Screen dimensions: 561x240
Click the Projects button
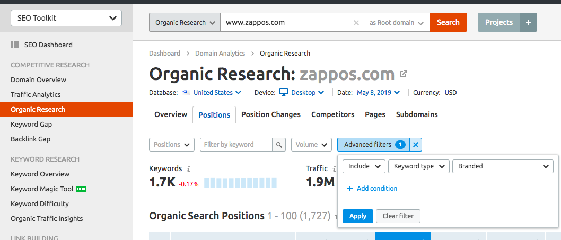point(499,22)
